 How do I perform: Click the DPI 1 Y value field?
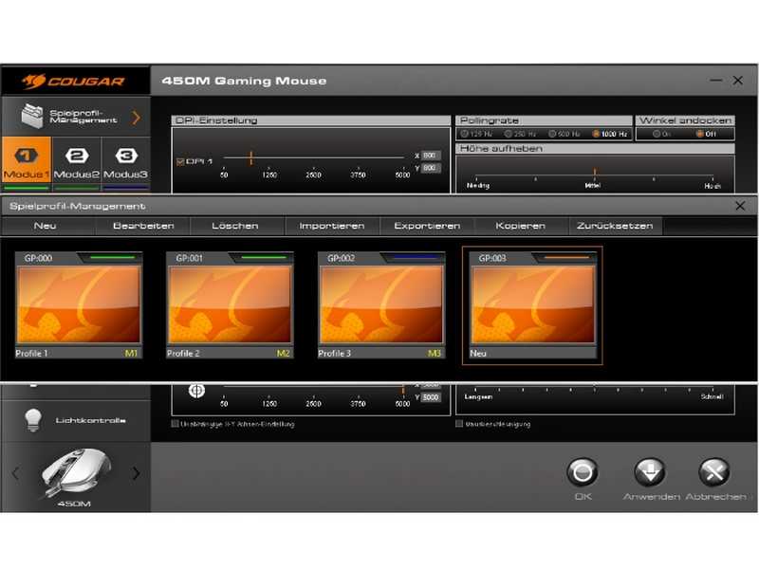click(x=431, y=168)
